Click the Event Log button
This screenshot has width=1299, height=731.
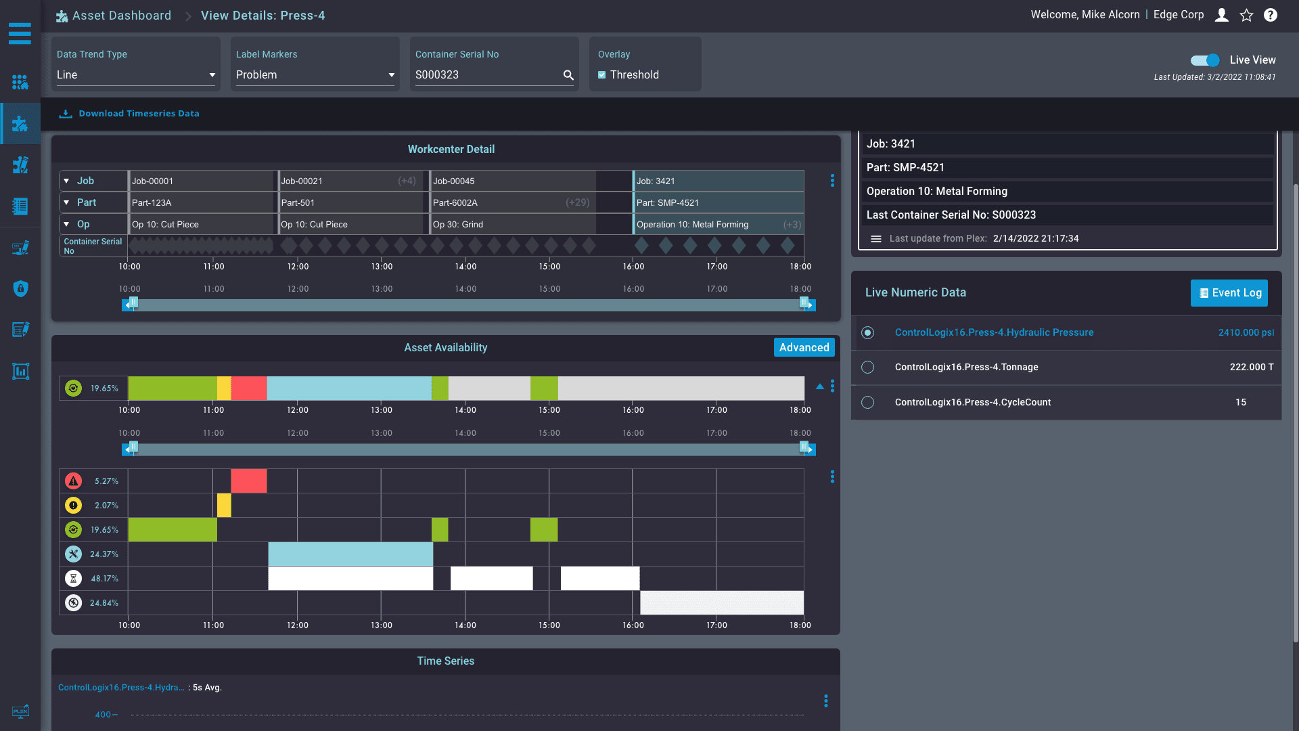1229,292
